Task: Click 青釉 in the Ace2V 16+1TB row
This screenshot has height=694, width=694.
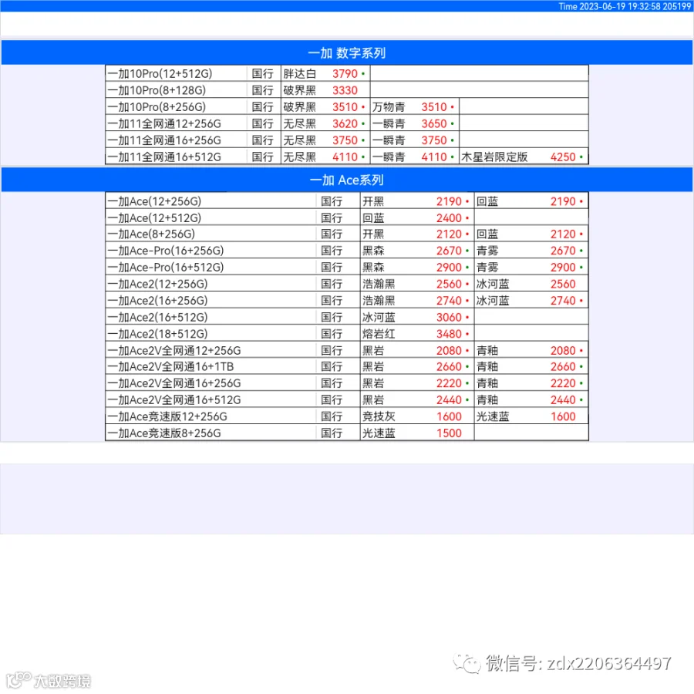Action: point(487,366)
